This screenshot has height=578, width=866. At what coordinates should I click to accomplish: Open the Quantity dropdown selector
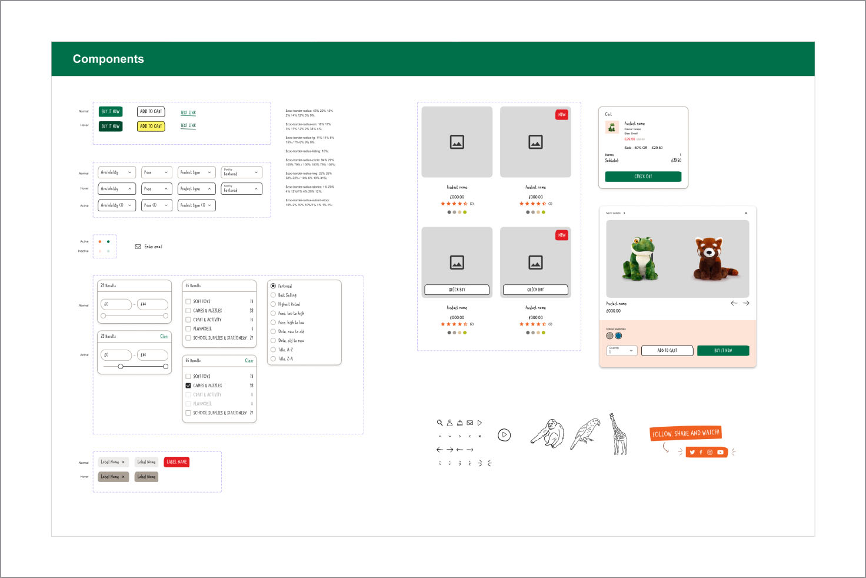(621, 350)
